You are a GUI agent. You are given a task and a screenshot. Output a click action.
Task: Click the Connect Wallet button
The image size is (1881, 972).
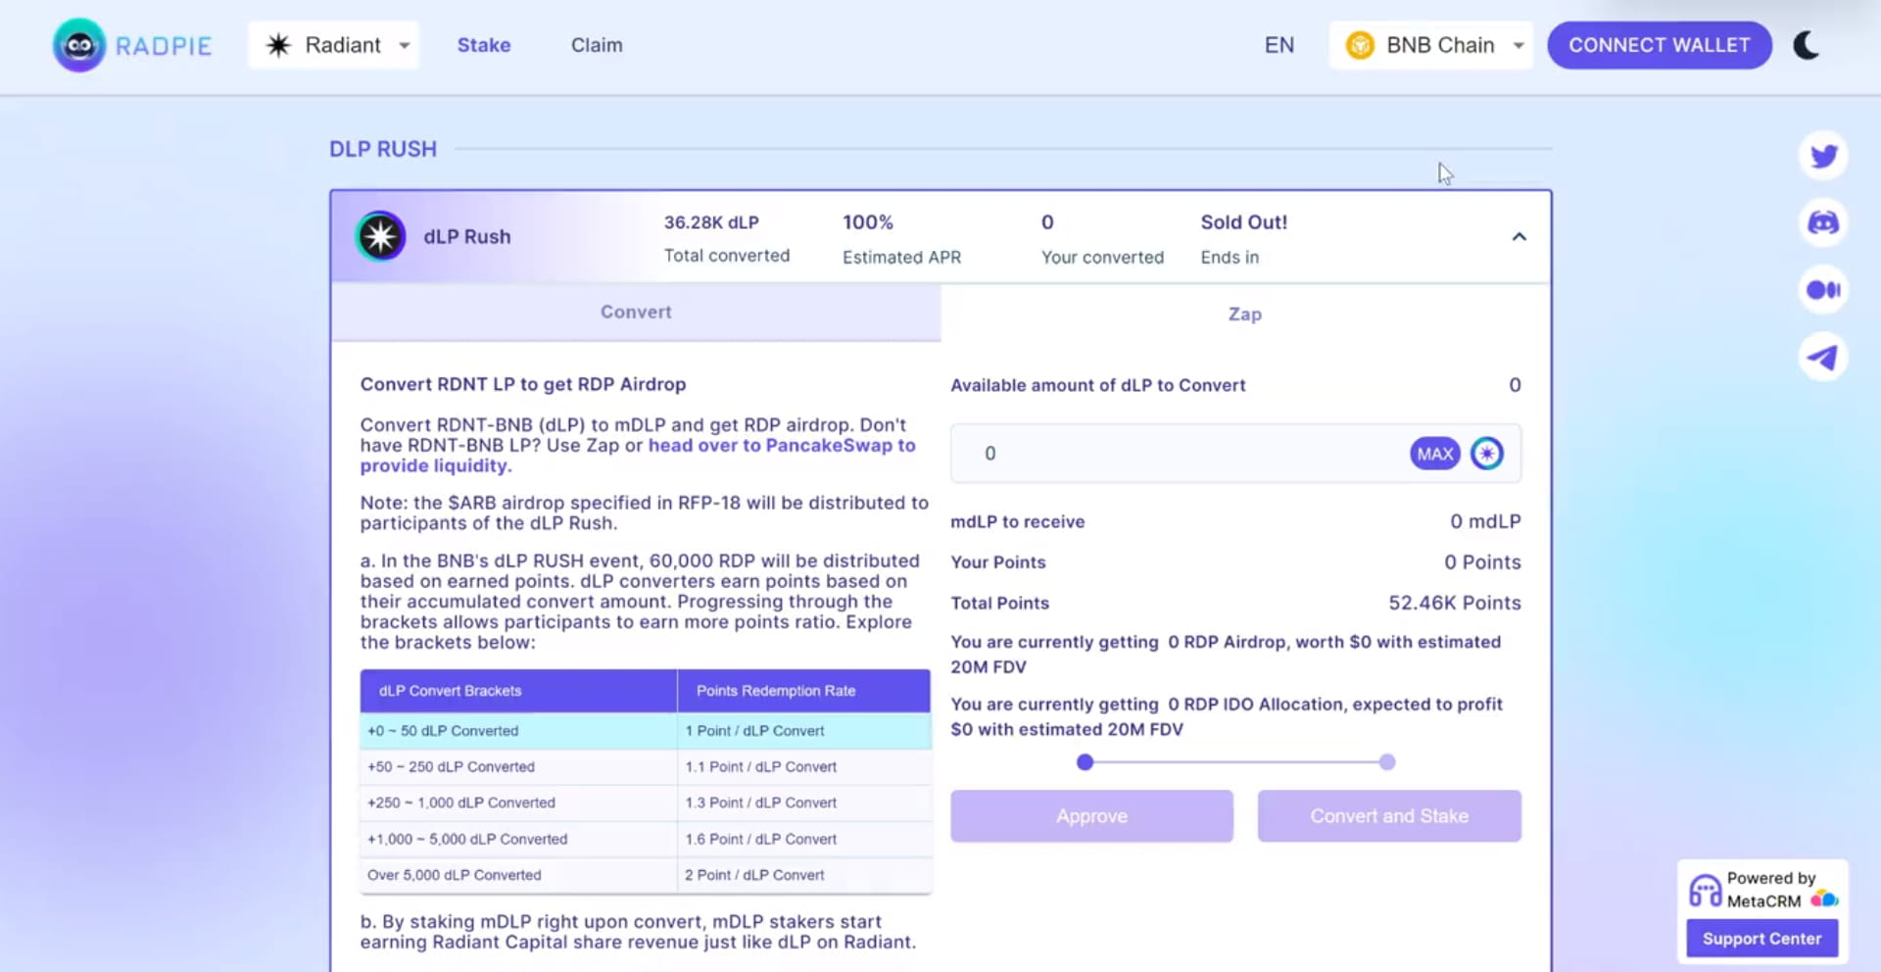[x=1660, y=45]
